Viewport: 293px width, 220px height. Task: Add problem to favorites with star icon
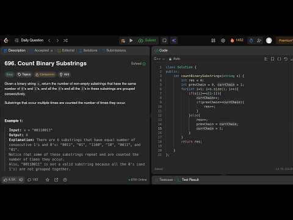tap(48, 180)
